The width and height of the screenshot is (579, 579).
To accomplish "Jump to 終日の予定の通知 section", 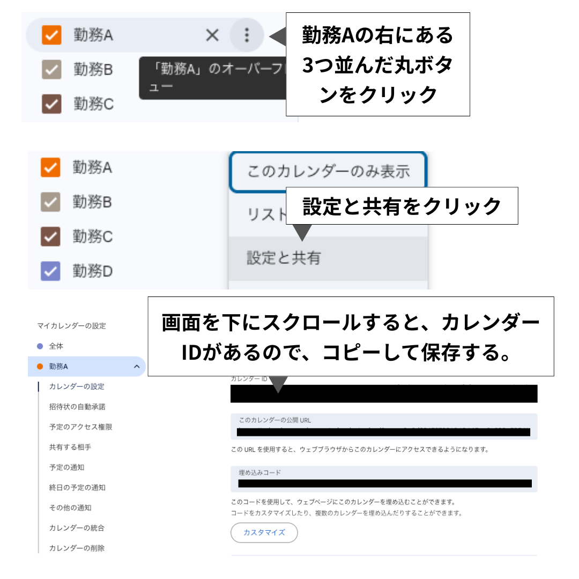I will point(77,487).
